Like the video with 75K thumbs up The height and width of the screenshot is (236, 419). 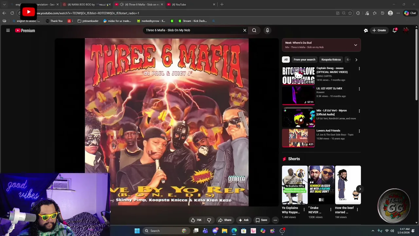coord(196,220)
